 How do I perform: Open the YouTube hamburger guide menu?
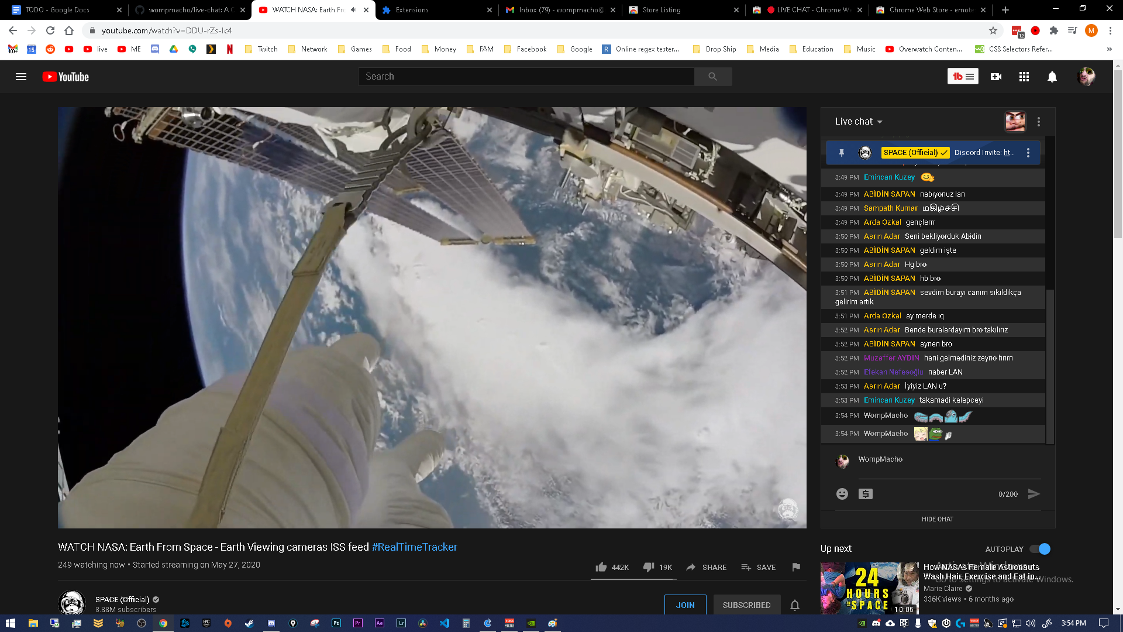pyautogui.click(x=21, y=77)
